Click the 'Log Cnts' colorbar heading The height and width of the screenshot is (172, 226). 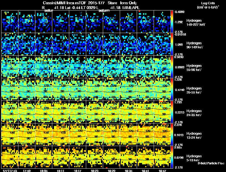click(208, 3)
